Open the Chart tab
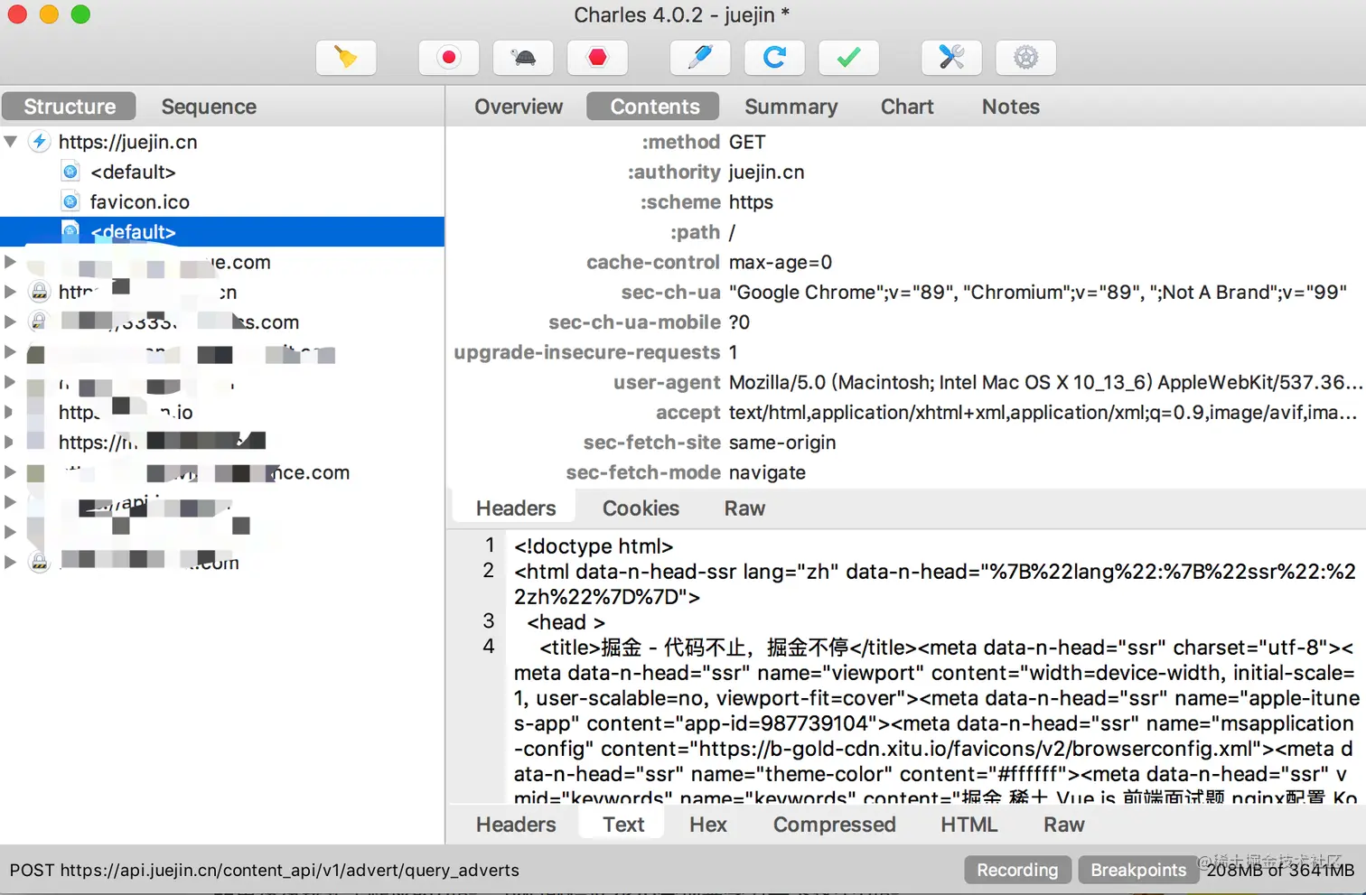 (907, 107)
